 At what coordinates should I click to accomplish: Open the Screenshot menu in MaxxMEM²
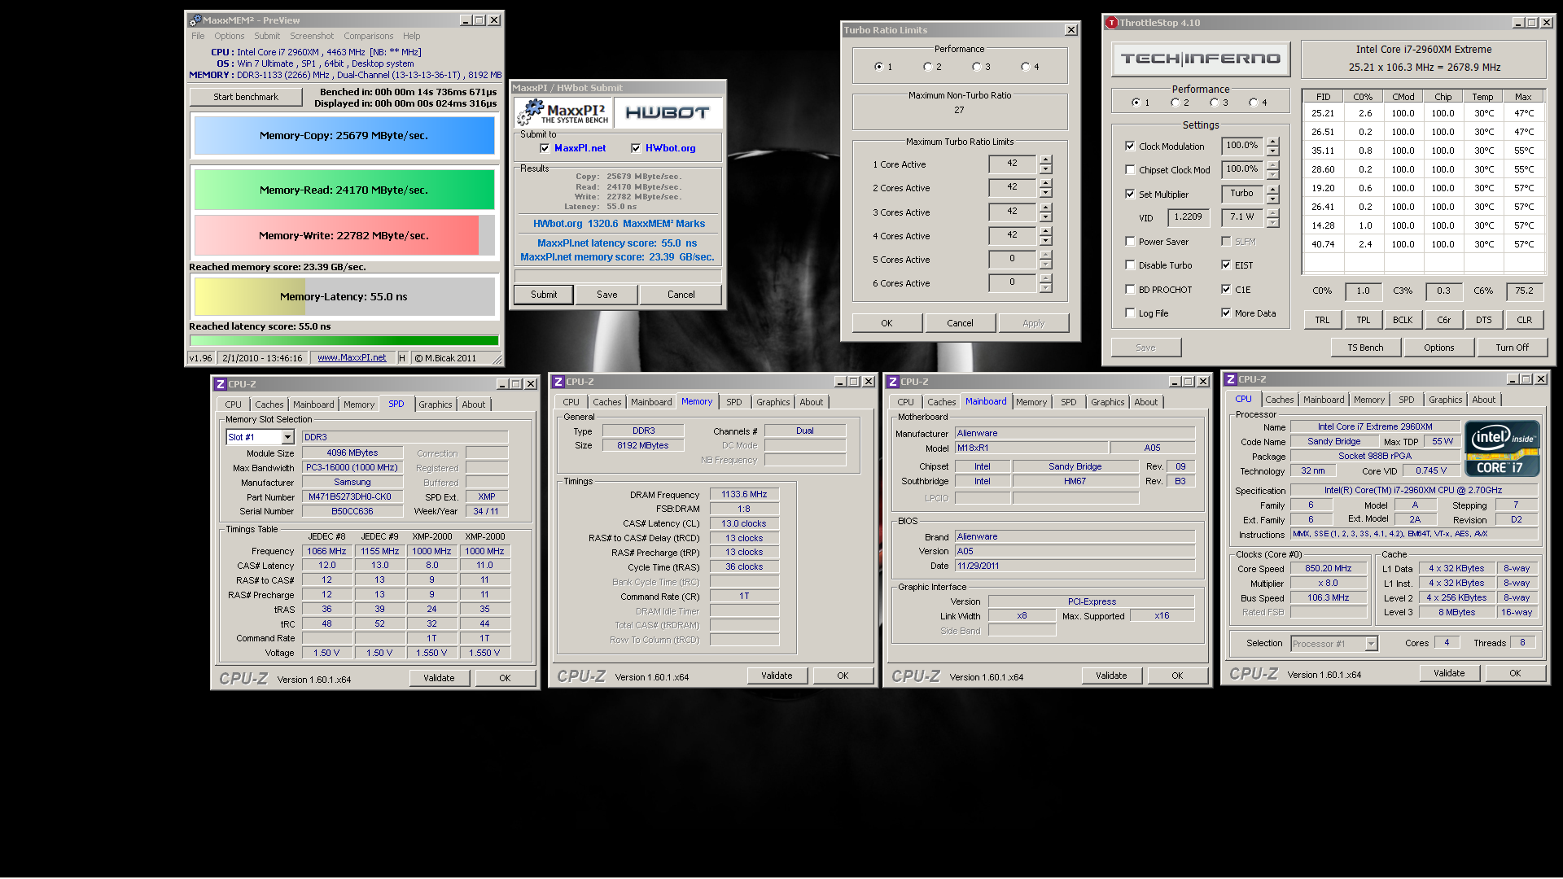312,36
